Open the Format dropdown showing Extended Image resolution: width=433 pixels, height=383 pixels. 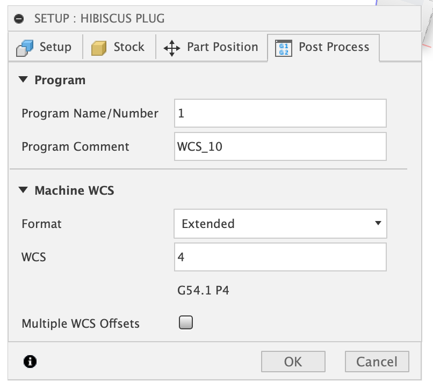pos(280,224)
